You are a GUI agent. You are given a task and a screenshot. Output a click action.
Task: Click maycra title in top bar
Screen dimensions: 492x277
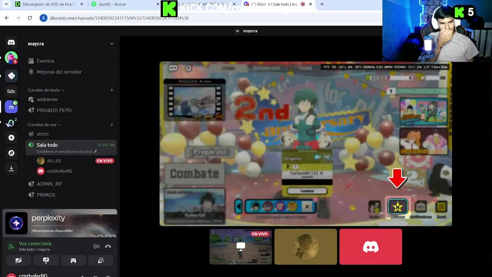coord(250,31)
